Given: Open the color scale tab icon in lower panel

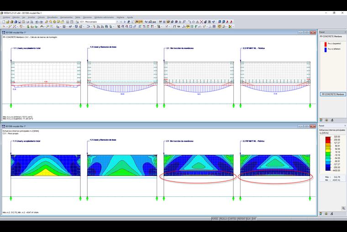Looking at the screenshot, I should tap(321, 214).
